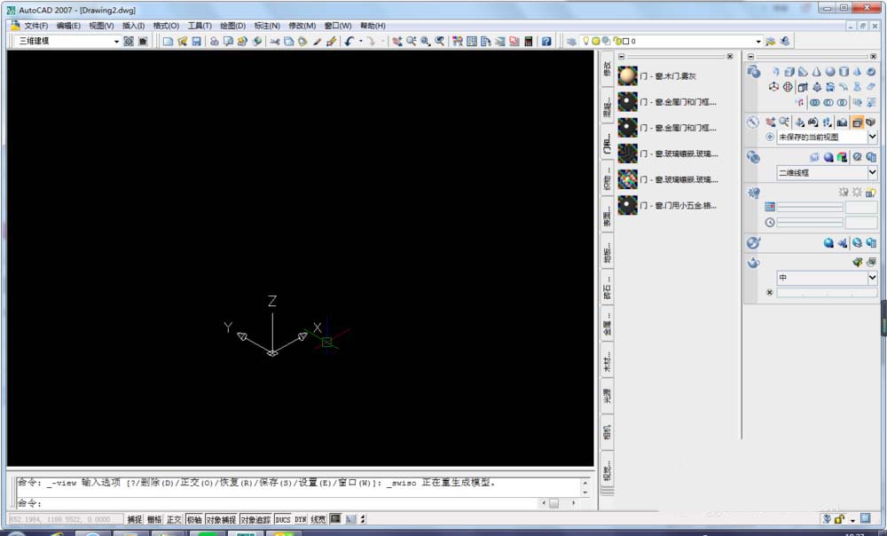This screenshot has width=887, height=536.
Task: Toggle 线宽 lineweight display in status bar
Action: [x=318, y=519]
